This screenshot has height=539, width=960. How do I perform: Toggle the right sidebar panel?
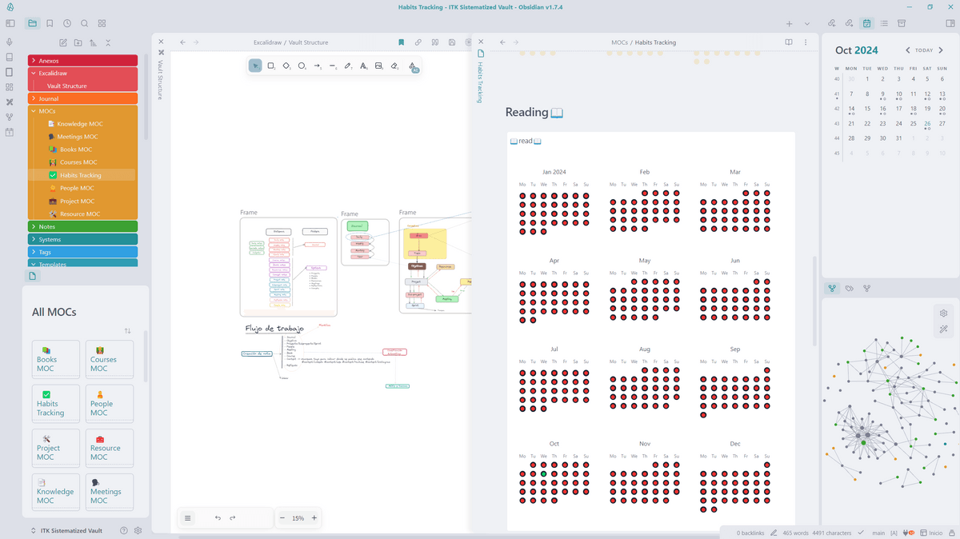pyautogui.click(x=949, y=24)
